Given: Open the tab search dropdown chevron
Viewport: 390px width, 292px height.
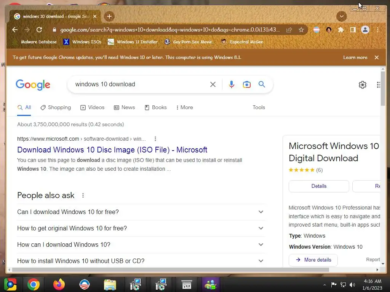Looking at the screenshot, I should point(342,16).
